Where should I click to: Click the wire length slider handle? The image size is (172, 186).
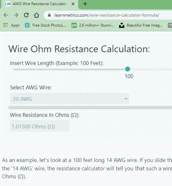tap(128, 69)
